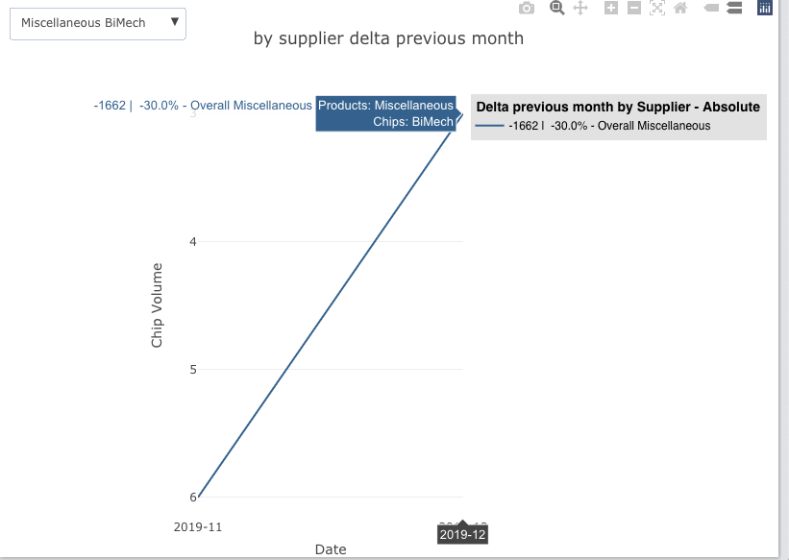Click the Zoom out minus icon
The width and height of the screenshot is (789, 560).
click(634, 9)
